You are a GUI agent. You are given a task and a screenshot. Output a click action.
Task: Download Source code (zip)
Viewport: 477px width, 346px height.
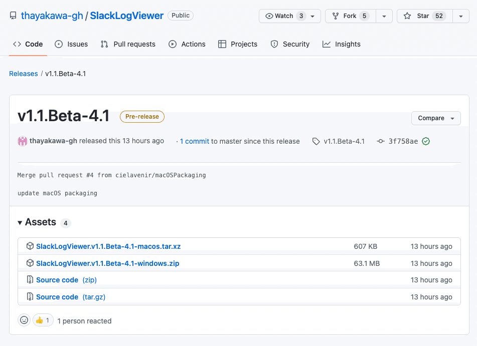[66, 280]
